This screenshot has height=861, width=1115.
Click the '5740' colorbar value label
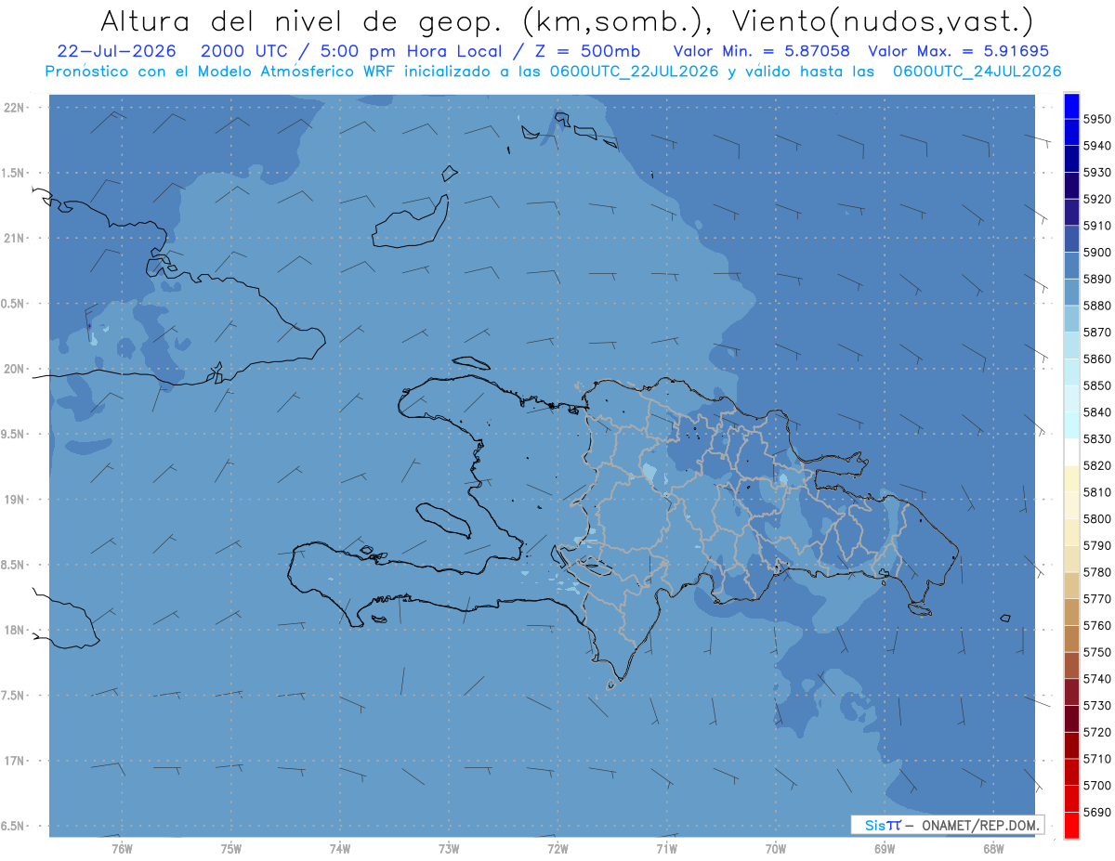point(1097,679)
